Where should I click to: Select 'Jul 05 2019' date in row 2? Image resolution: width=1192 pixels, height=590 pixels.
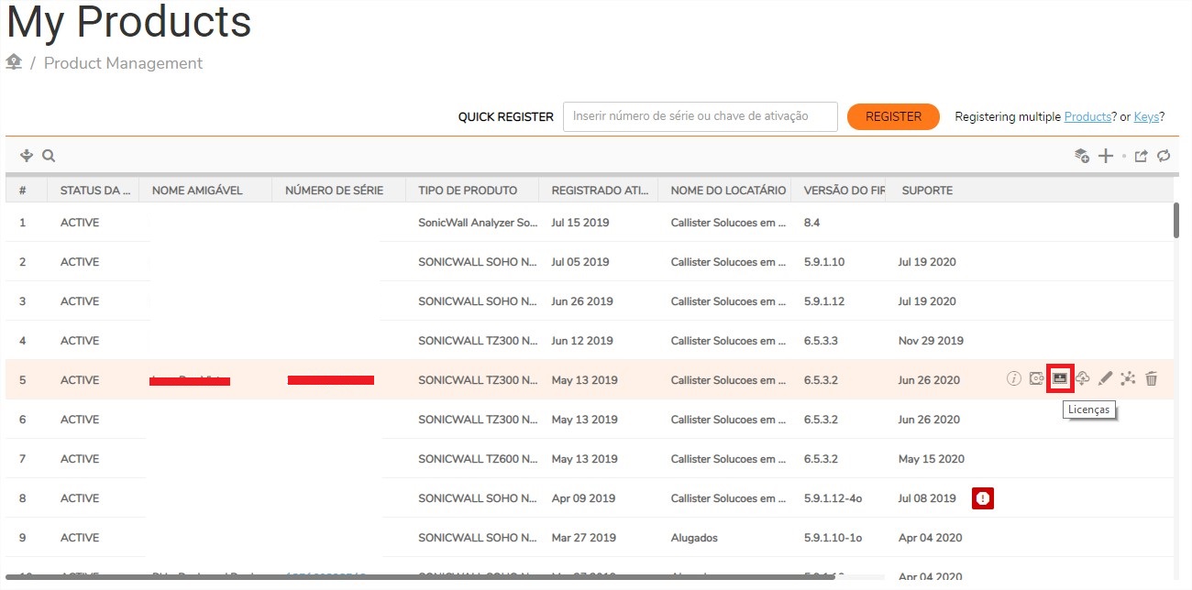pyautogui.click(x=580, y=262)
